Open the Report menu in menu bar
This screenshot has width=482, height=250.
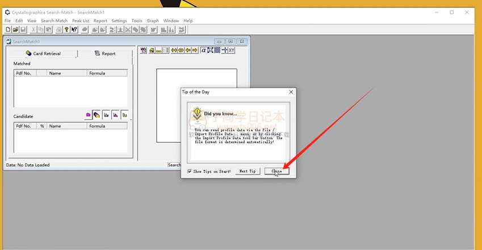(x=100, y=20)
